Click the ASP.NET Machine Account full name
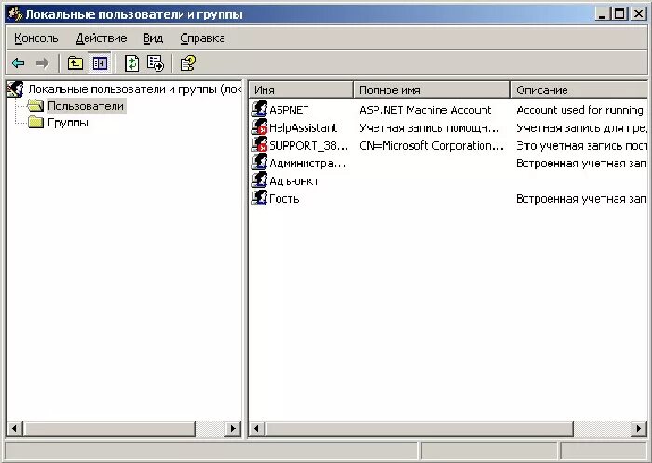652x463 pixels. (x=426, y=111)
